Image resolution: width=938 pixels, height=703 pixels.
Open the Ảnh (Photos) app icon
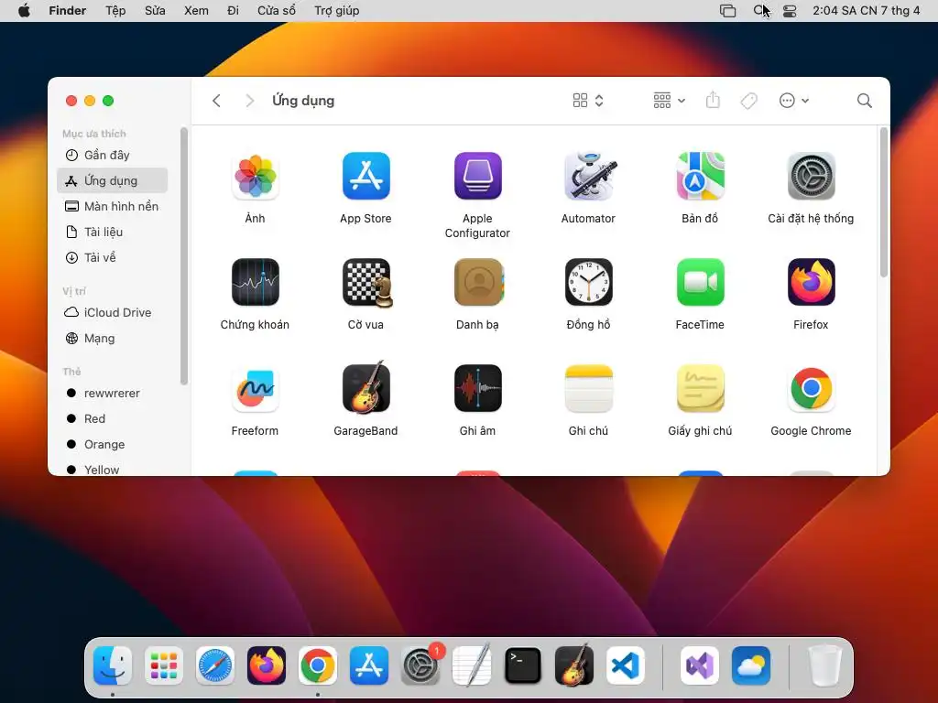coord(255,177)
